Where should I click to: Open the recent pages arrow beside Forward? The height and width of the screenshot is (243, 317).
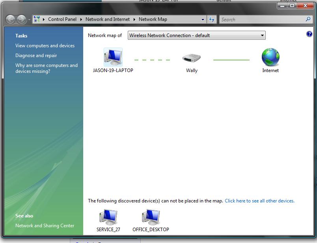tap(29, 20)
